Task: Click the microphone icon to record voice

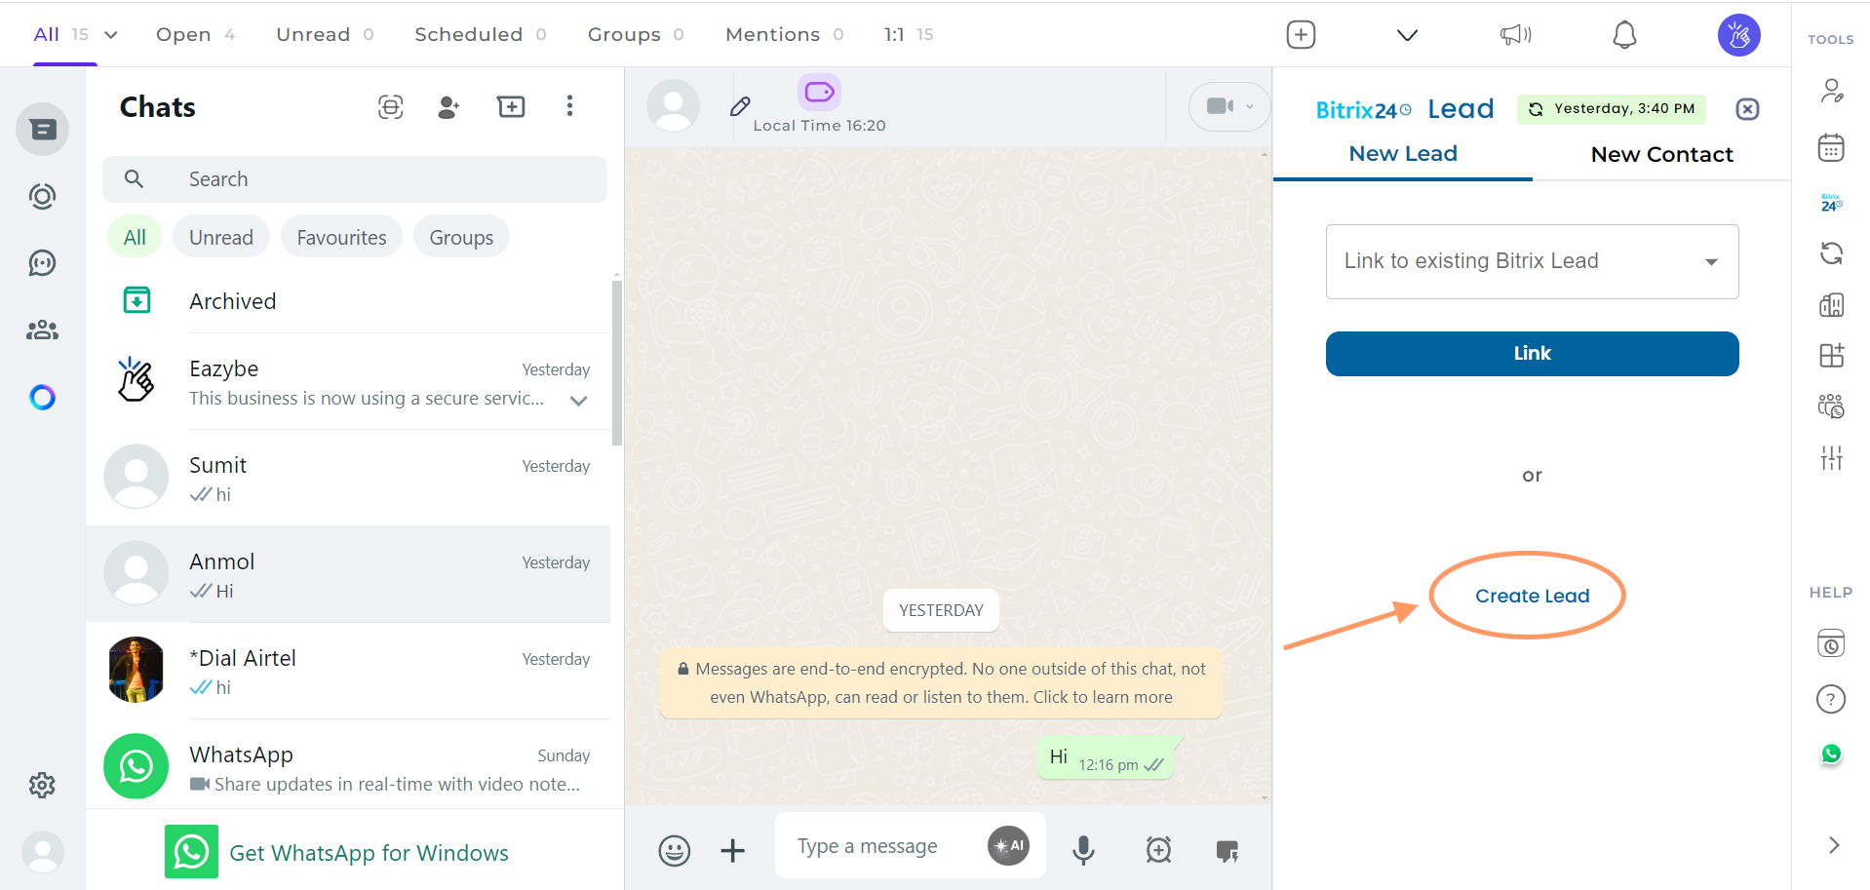Action: 1083,849
